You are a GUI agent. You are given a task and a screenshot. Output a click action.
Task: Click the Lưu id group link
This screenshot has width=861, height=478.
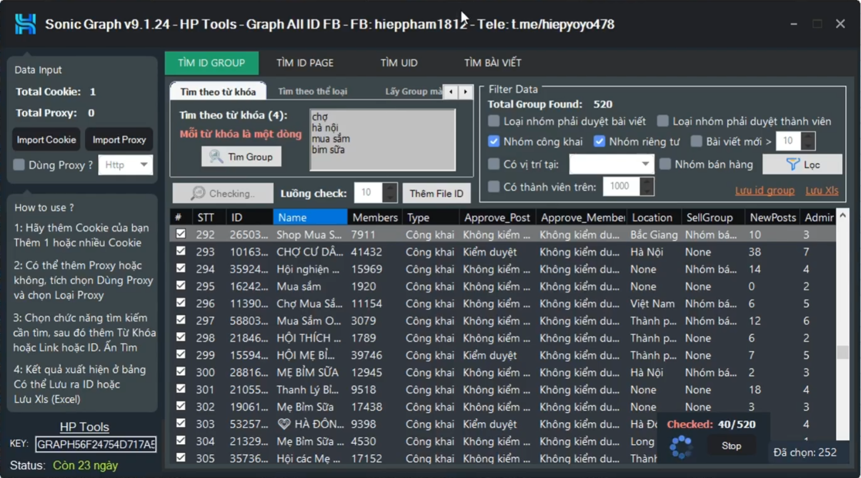[764, 190]
